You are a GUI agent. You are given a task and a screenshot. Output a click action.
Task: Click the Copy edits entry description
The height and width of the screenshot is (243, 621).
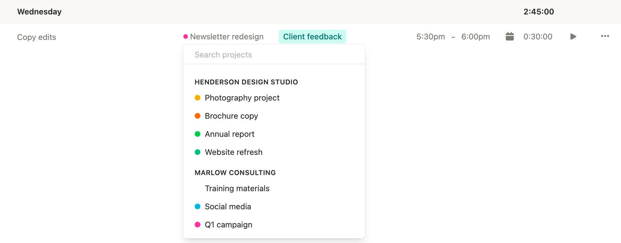click(36, 37)
